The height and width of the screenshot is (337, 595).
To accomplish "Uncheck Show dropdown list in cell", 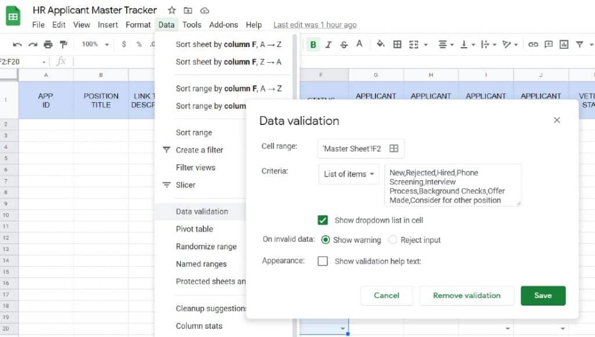I will click(x=323, y=220).
